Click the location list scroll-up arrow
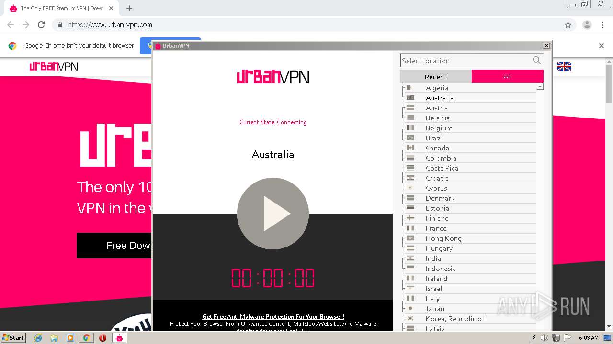The width and height of the screenshot is (613, 344). (x=540, y=87)
